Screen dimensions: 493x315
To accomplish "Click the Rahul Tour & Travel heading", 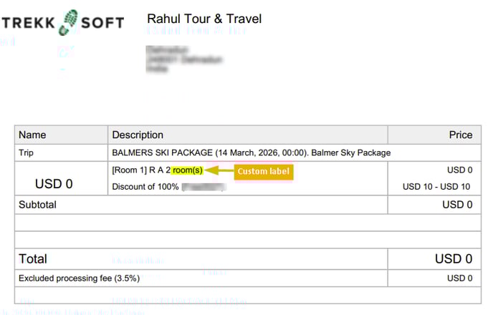I will 204,19.
